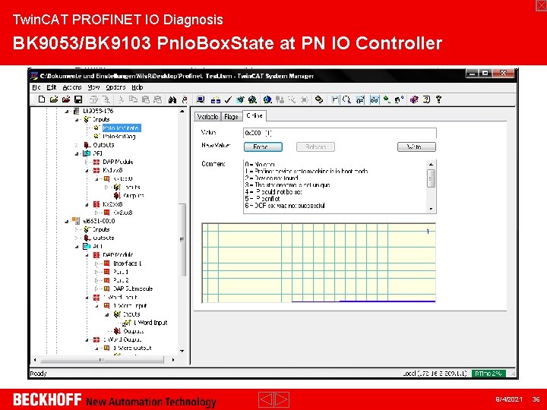Click the Force button

tap(263, 147)
